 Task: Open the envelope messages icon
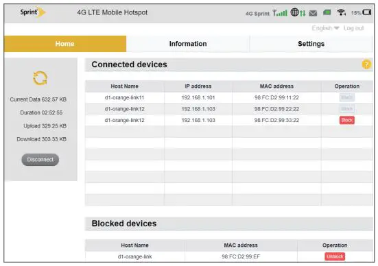coord(313,13)
